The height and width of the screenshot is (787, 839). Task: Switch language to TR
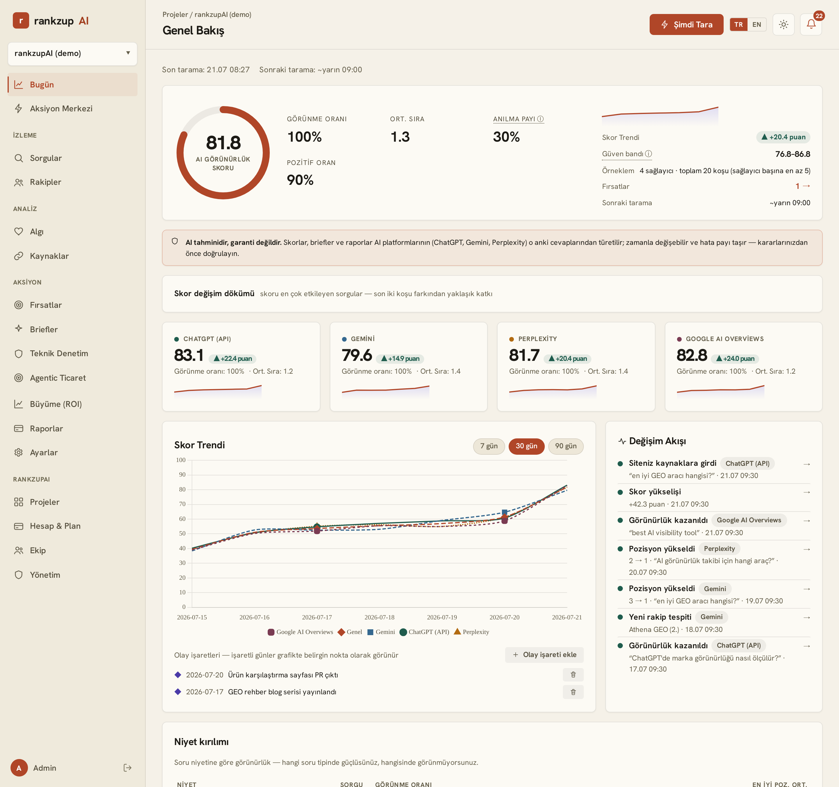pos(738,24)
